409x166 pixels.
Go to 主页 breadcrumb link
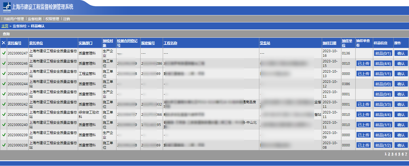(5, 26)
